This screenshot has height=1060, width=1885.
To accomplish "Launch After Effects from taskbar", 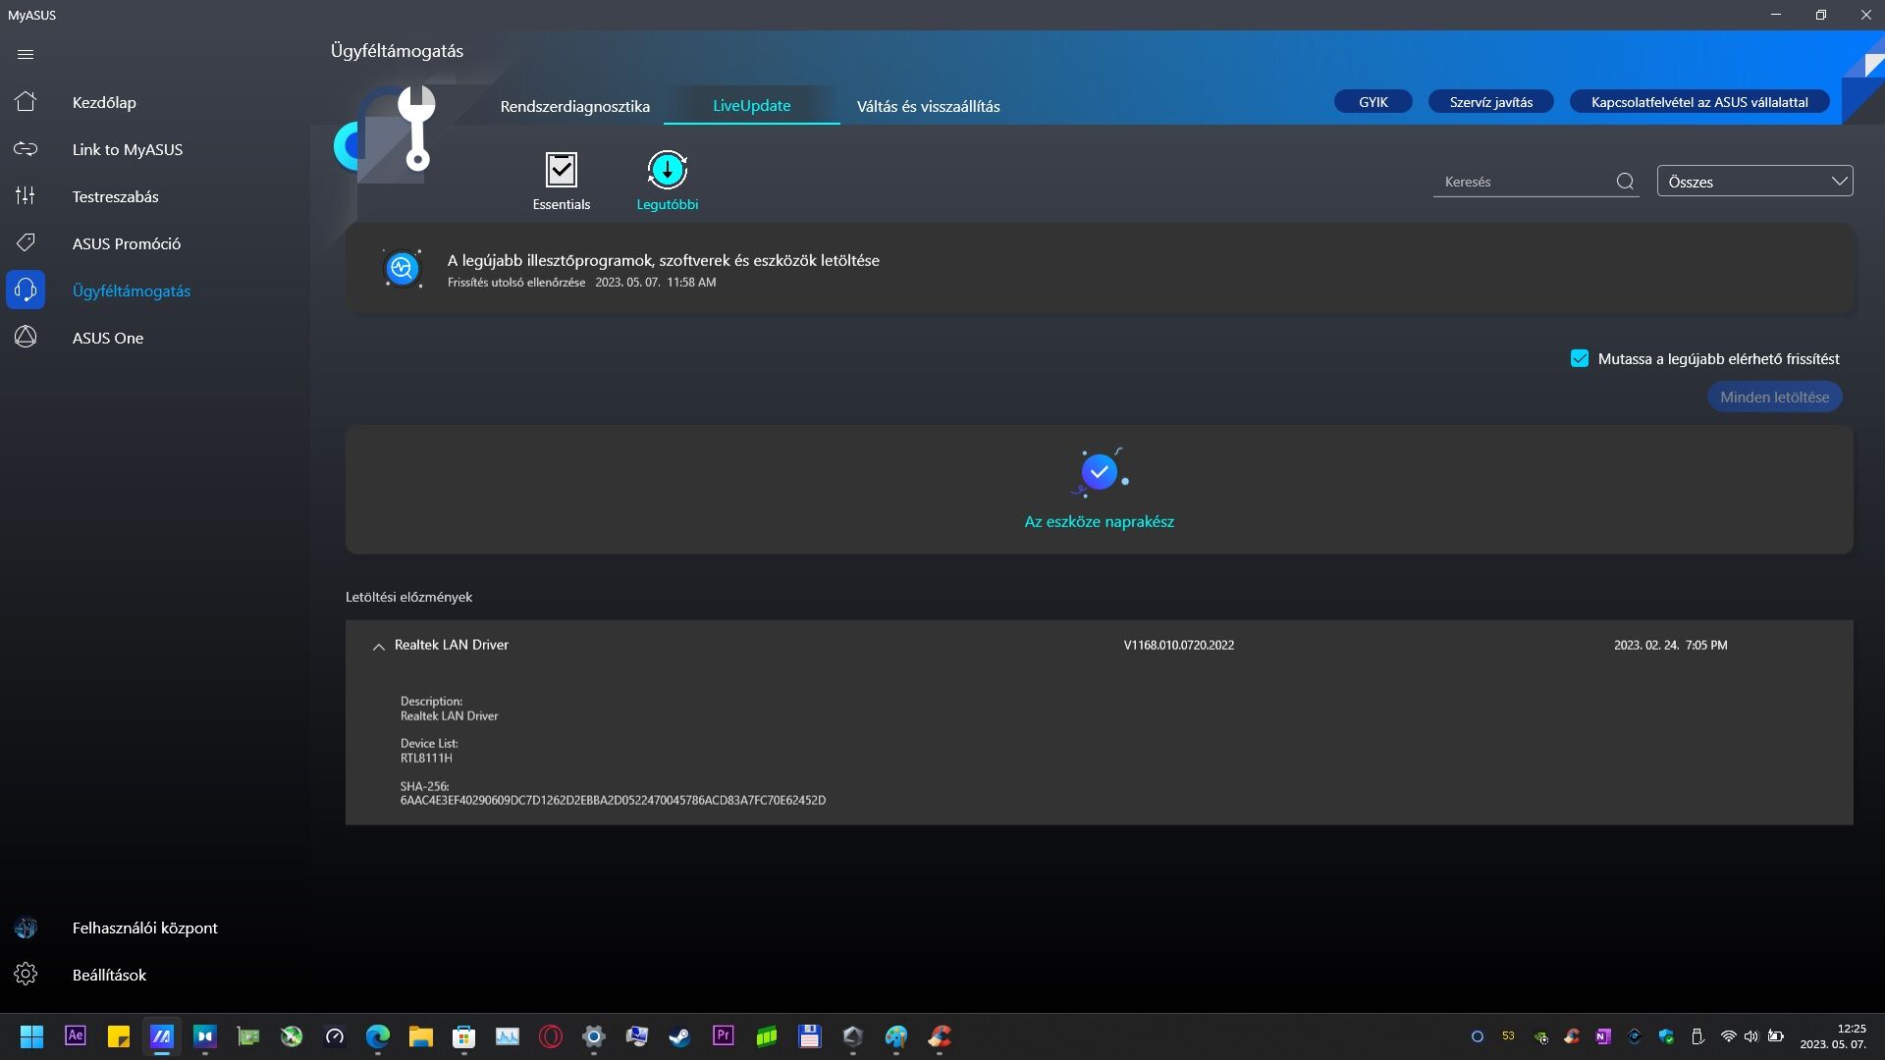I will [76, 1036].
